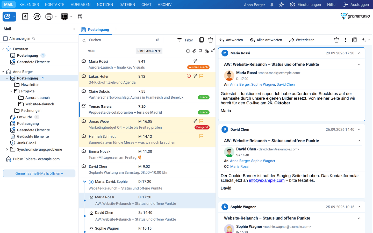The width and height of the screenshot is (373, 233).
Task: Click Gemeinsame E-Mails öffnen + button
Action: pyautogui.click(x=39, y=173)
